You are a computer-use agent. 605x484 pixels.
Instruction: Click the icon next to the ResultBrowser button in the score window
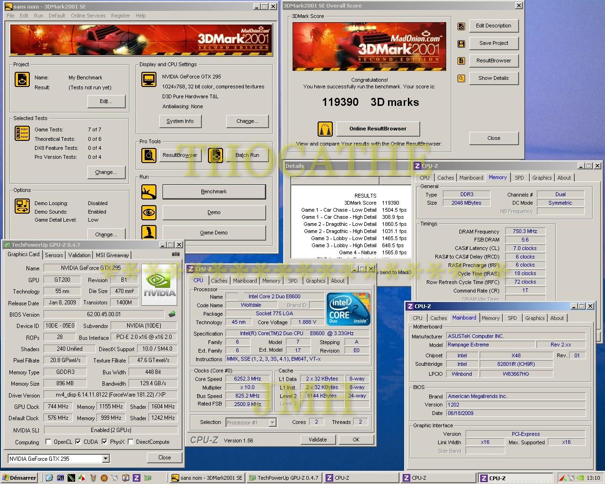(x=461, y=61)
